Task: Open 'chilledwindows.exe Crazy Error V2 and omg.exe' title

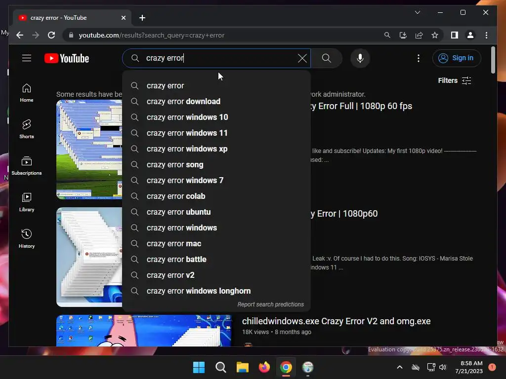Action: pos(336,321)
